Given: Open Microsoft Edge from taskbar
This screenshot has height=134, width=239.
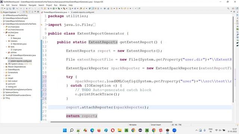Looking at the screenshot, I should coord(92,130).
